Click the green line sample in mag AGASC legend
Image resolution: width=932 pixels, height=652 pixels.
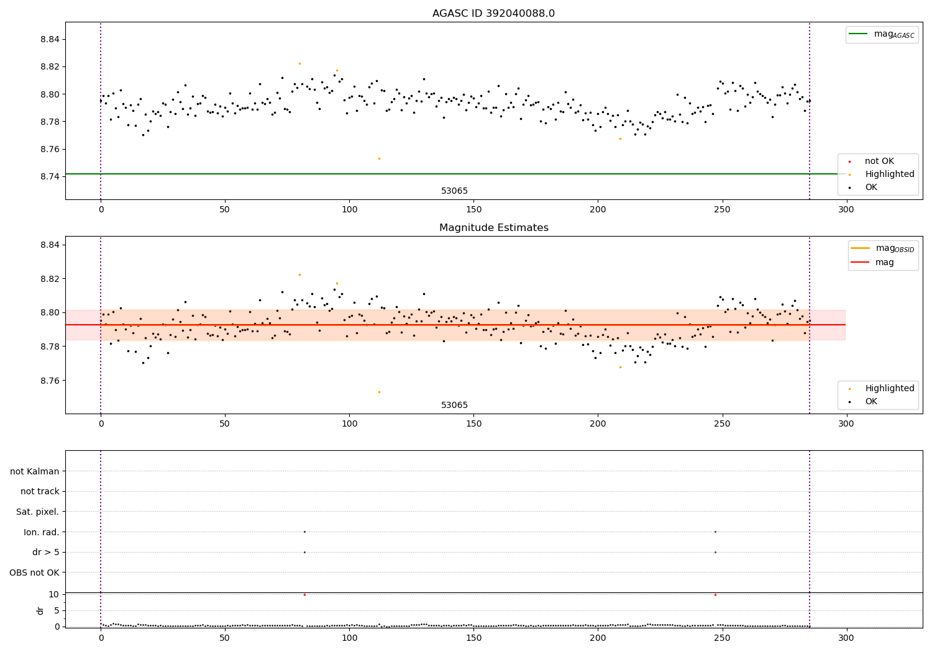tap(859, 34)
